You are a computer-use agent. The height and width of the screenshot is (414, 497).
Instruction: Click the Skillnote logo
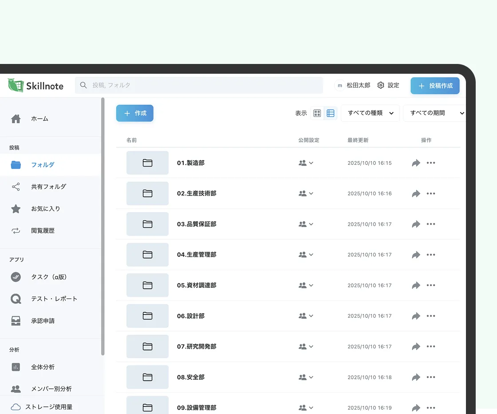point(36,85)
